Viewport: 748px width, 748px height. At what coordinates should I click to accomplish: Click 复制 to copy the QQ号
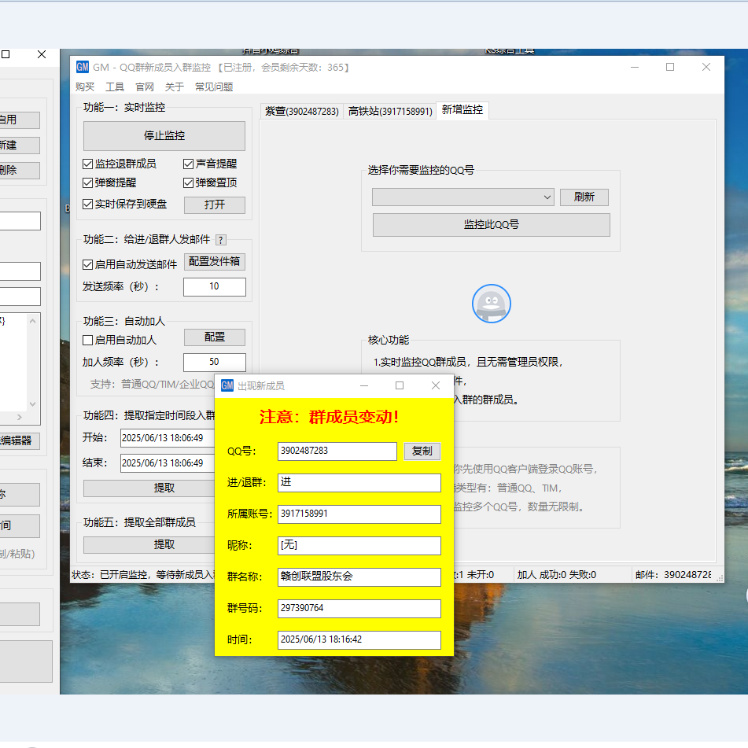(422, 451)
